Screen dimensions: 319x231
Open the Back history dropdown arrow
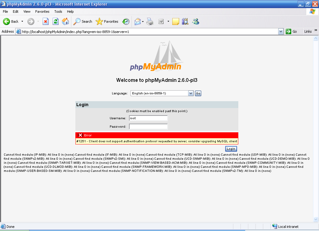tap(22, 21)
